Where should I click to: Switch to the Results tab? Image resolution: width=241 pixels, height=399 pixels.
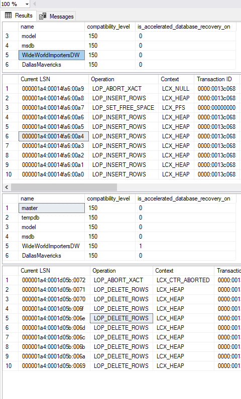(19, 16)
